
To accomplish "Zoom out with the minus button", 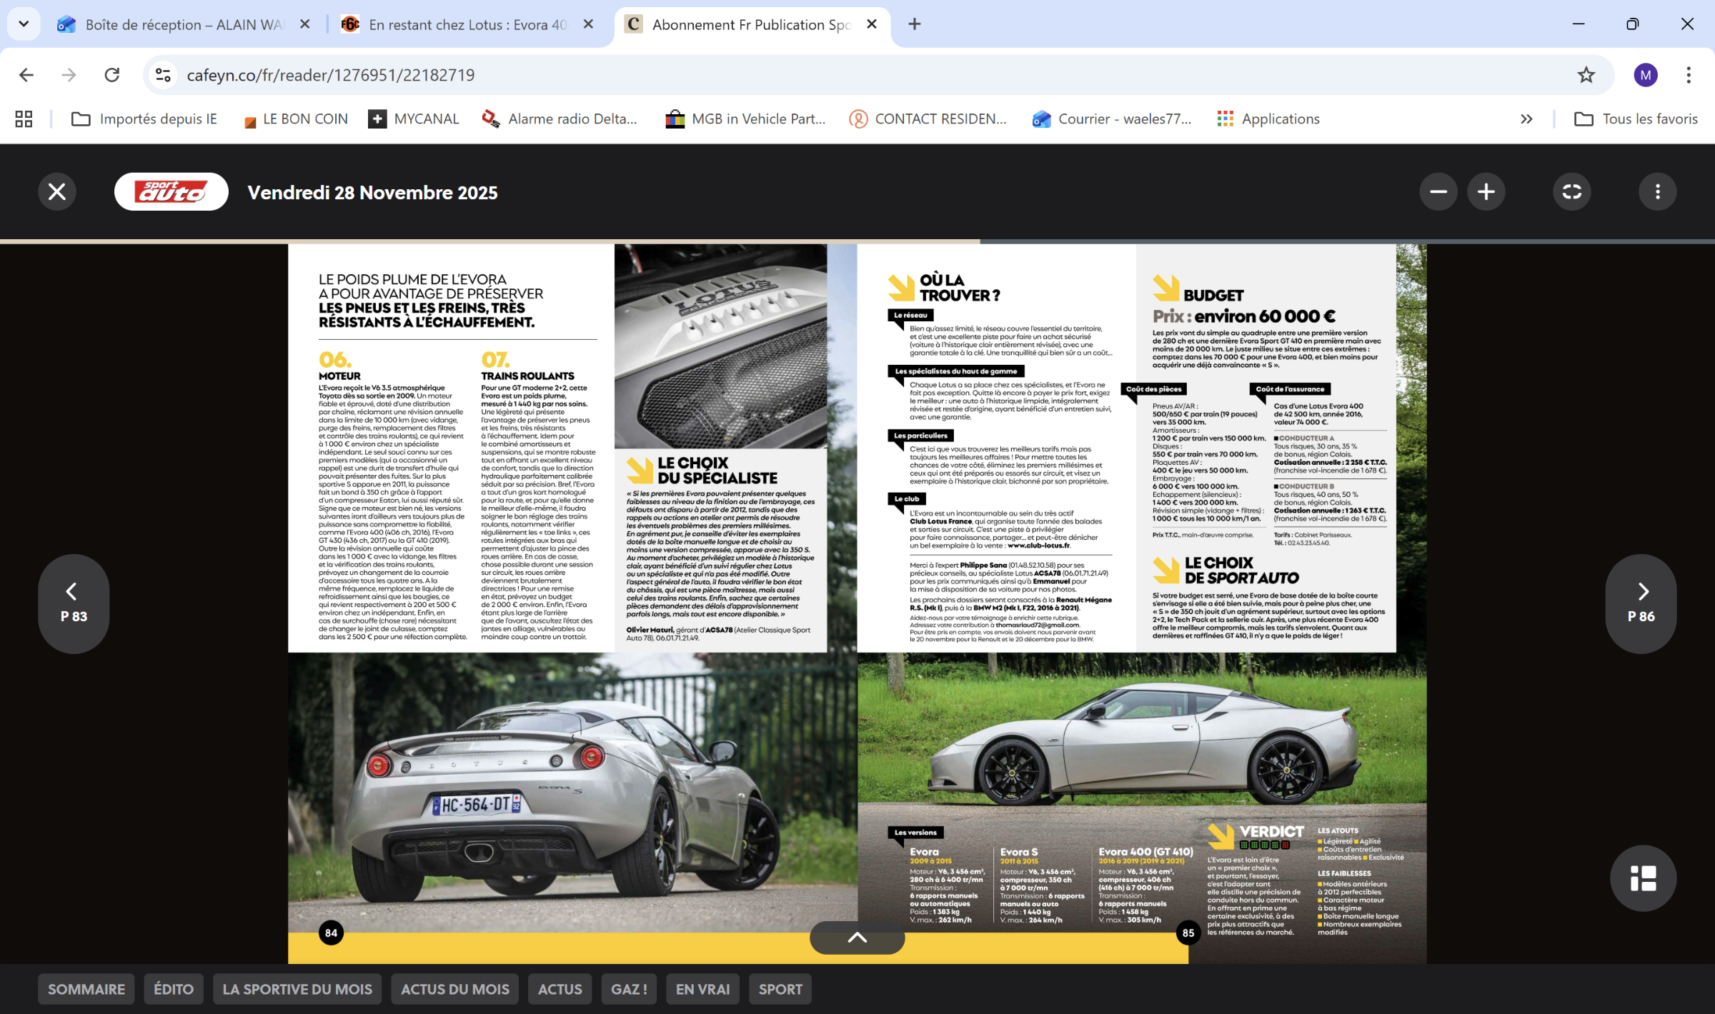I will pyautogui.click(x=1438, y=191).
